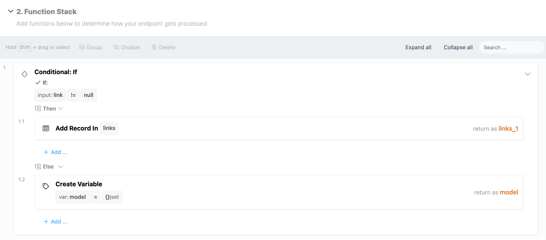Click the Conditional diamond icon
546x240 pixels.
click(x=25, y=74)
